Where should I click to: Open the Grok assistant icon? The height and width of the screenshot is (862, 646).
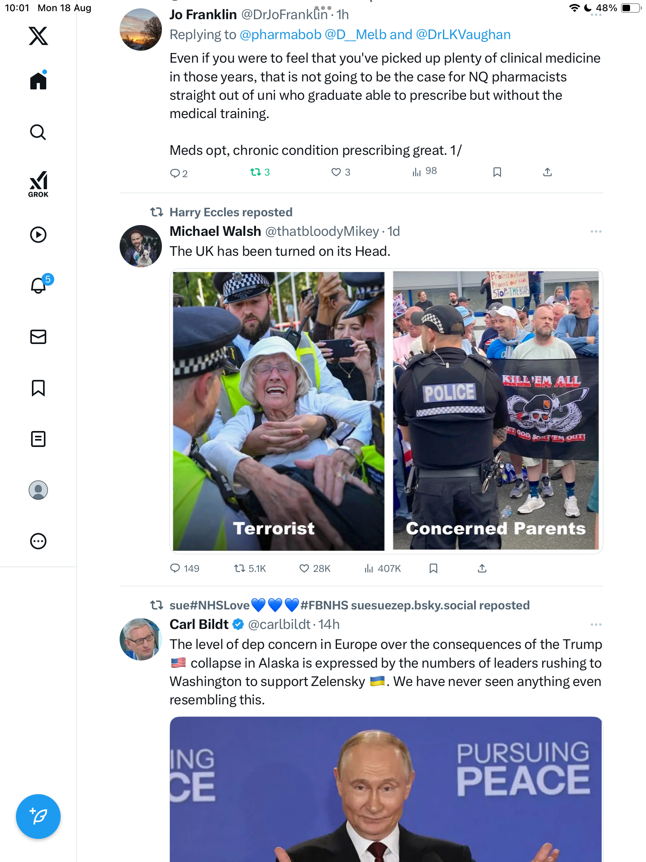[x=38, y=184]
